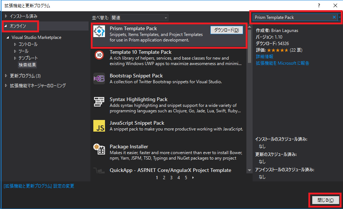Expand the ツール node
The height and width of the screenshot is (209, 343).
coord(15,51)
